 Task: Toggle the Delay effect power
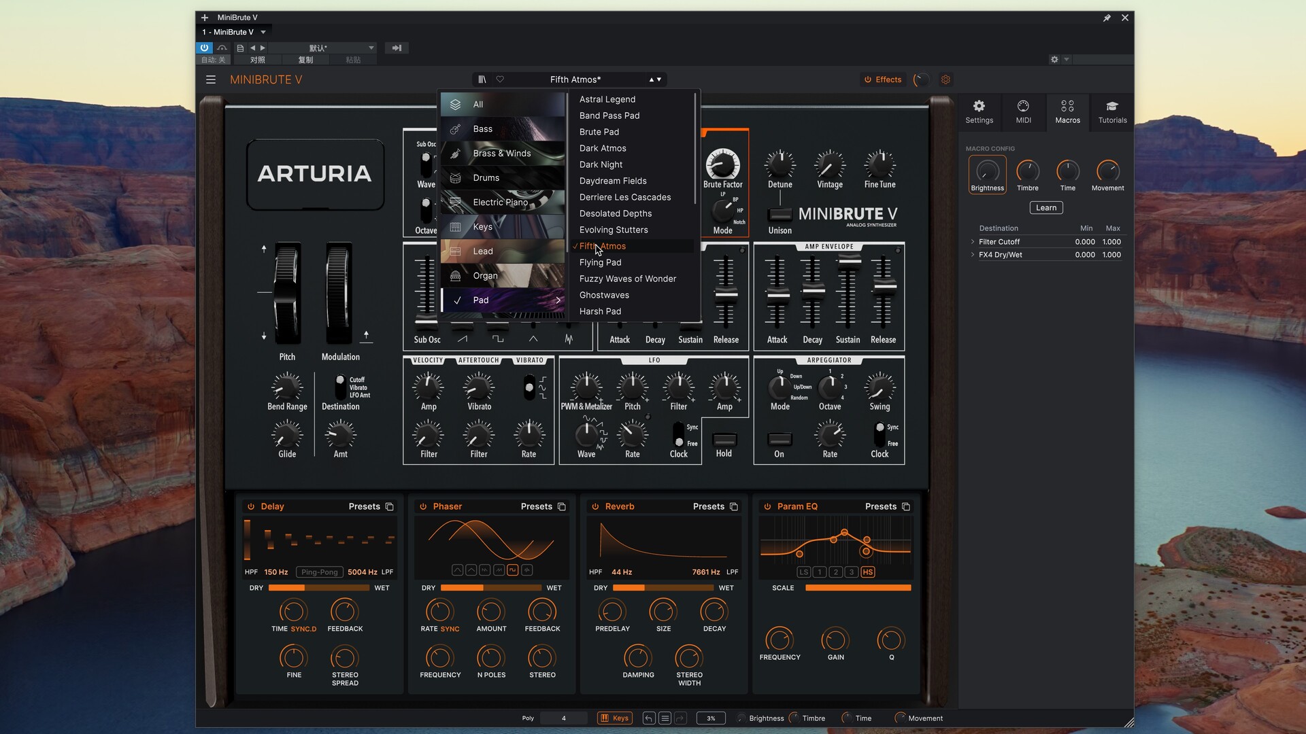point(251,506)
